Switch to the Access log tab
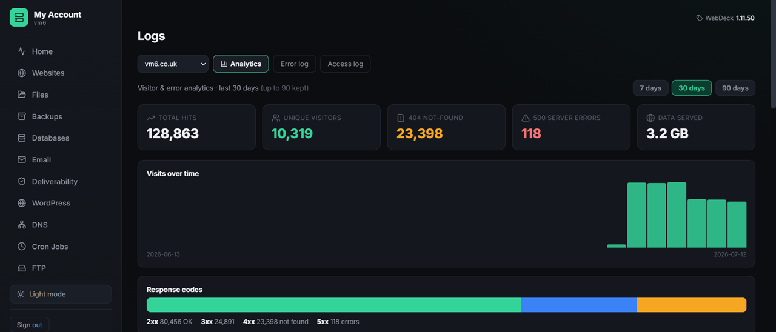Viewport: 776px width, 332px height. pyautogui.click(x=345, y=64)
